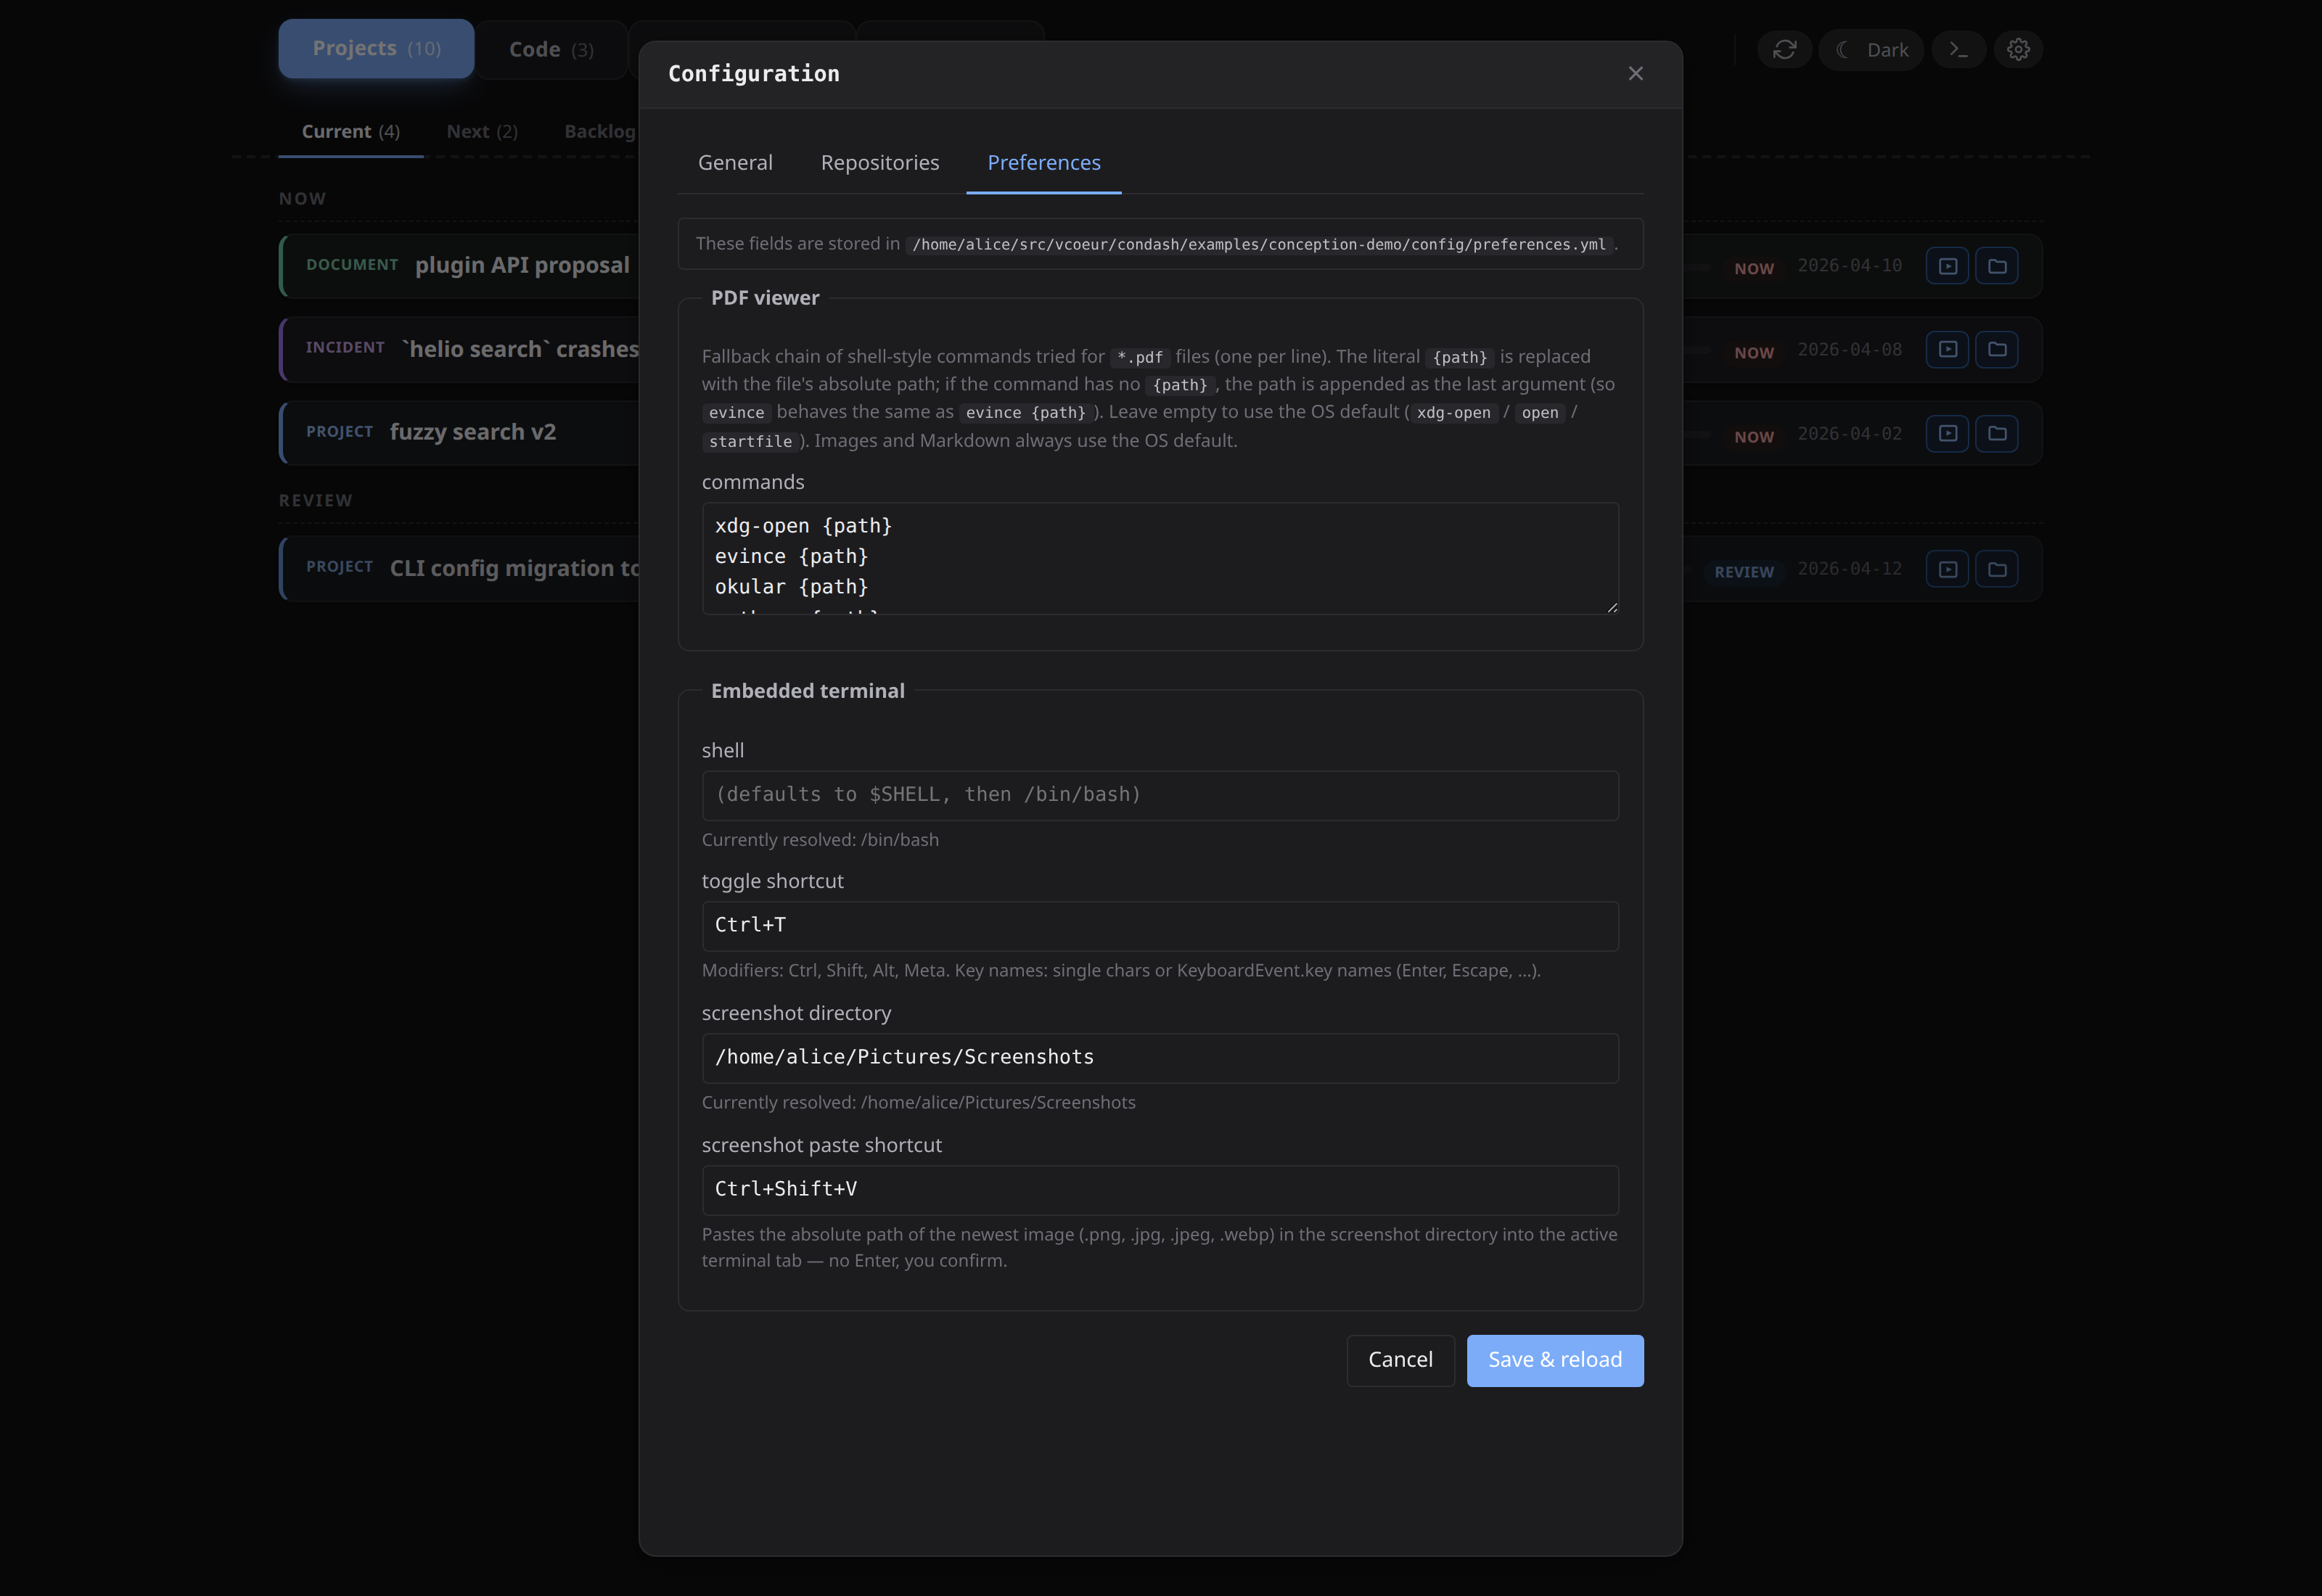This screenshot has width=2322, height=1596.
Task: Open the Repositories tab
Action: (x=880, y=162)
